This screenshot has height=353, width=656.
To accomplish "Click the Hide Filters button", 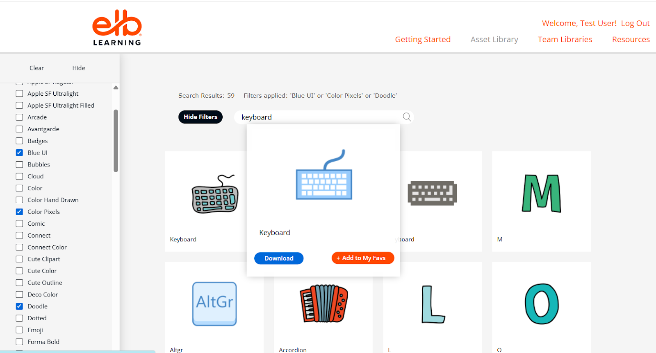I will click(200, 117).
